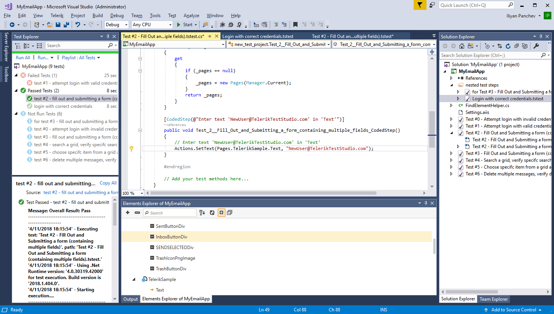Open the Analyze menu
The image size is (554, 314).
[x=191, y=16]
